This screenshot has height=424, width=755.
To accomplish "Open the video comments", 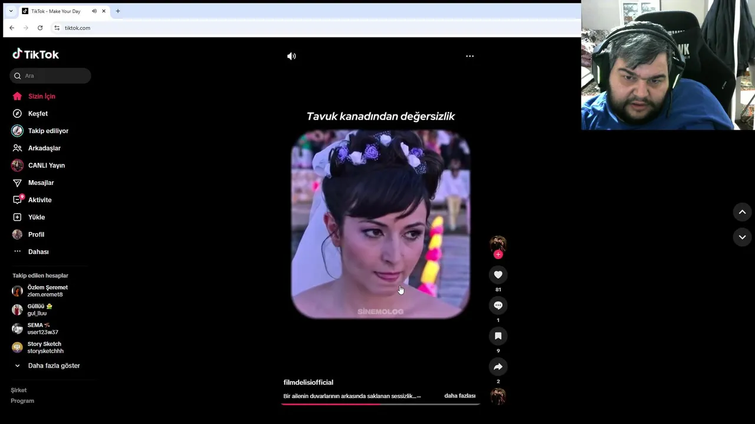I will (498, 305).
